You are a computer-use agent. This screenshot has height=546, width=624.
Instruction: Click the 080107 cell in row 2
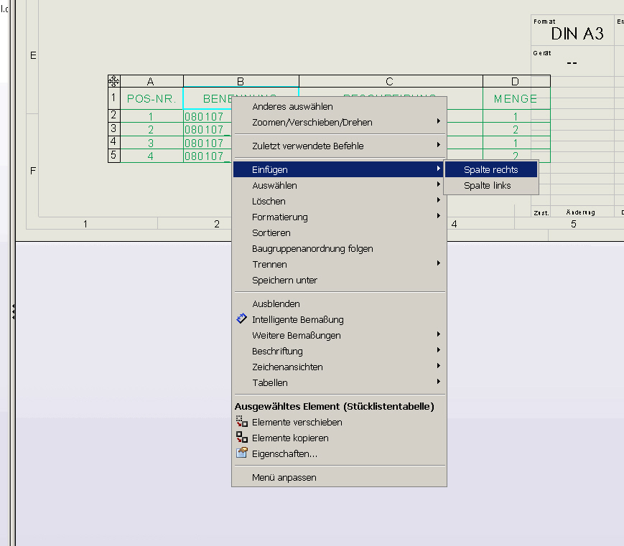pos(208,116)
